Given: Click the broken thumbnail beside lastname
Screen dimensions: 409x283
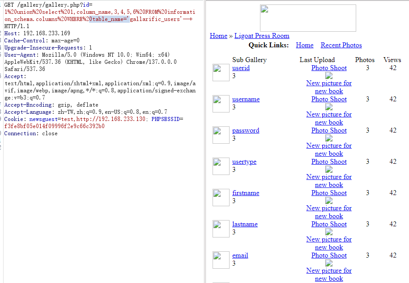Looking at the screenshot, I should coord(221,229).
